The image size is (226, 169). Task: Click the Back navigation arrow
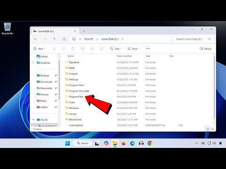pos(35,39)
